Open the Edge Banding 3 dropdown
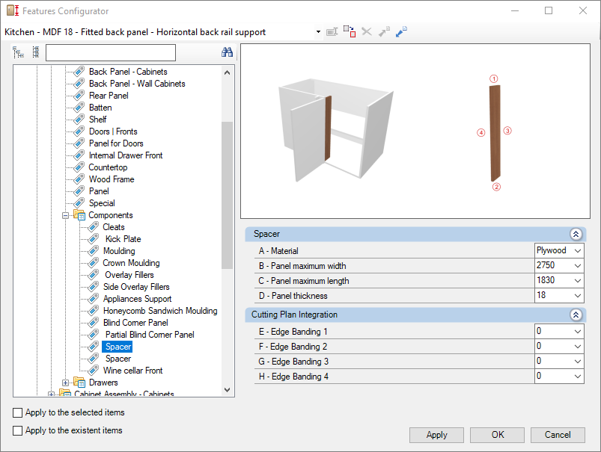 (x=578, y=362)
